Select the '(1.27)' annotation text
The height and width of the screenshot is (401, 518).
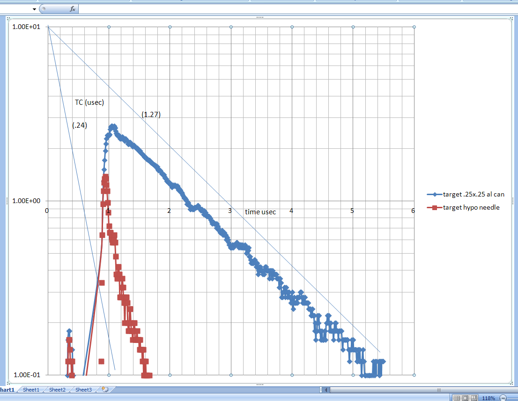pos(151,115)
